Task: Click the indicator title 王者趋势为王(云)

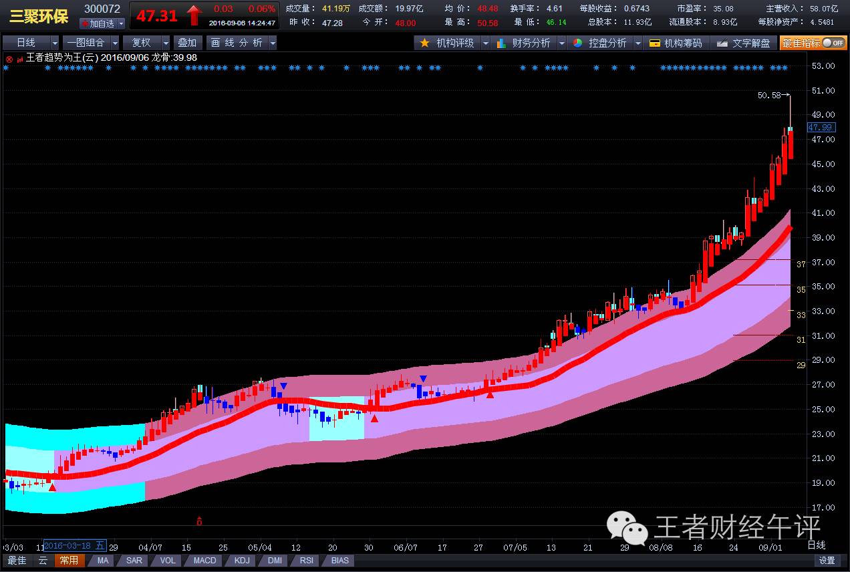Action: [x=62, y=58]
